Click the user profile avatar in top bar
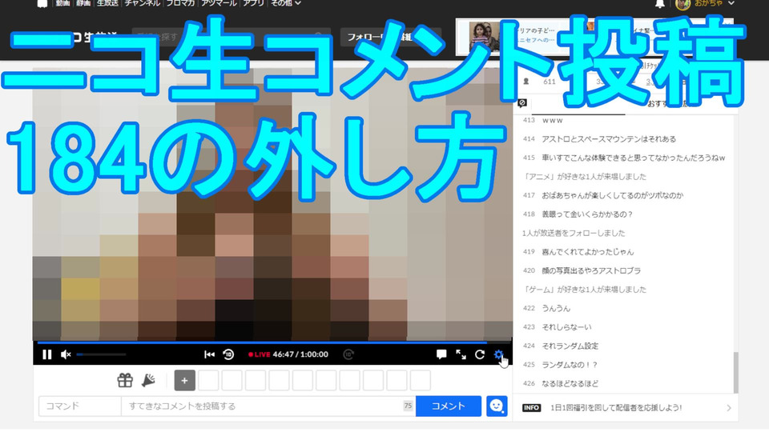 pyautogui.click(x=682, y=4)
